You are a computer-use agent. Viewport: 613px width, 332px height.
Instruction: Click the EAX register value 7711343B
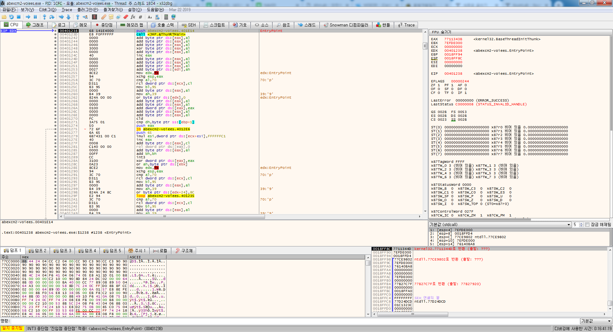(453, 39)
